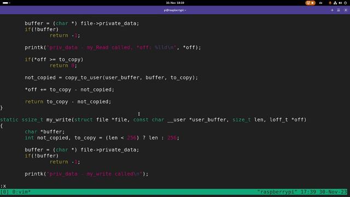Image resolution: width=350 pixels, height=197 pixels.
Task: Stop the orange screen recording indicator
Action: pos(310,3)
